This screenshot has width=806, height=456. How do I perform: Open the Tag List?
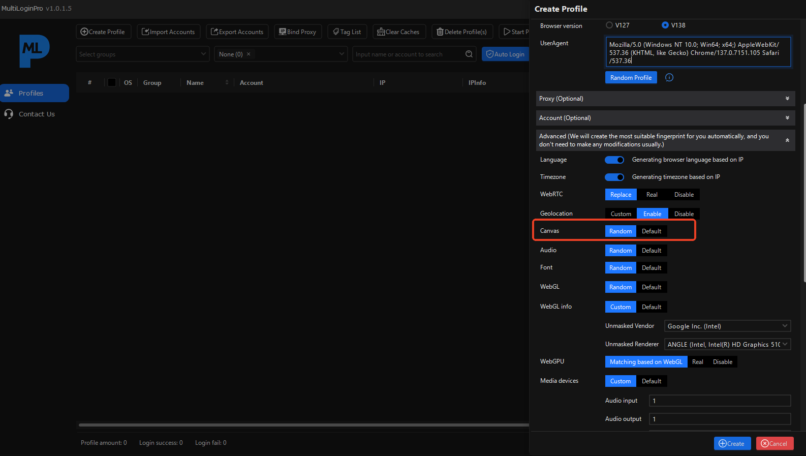[347, 32]
